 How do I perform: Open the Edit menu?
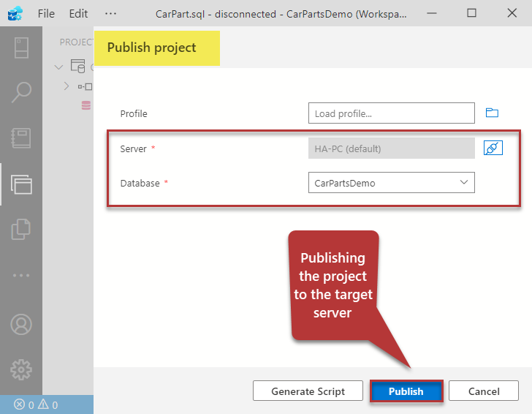point(78,13)
